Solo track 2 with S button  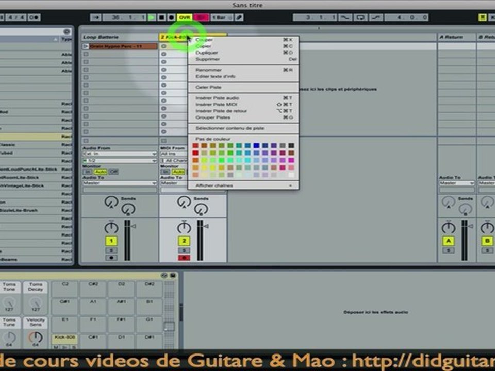184,250
